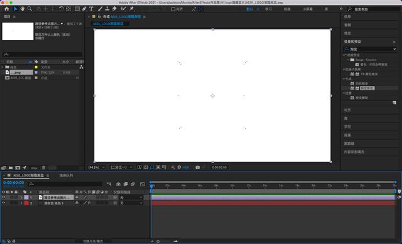Open parent dropdown for layer 1
The image size is (402, 244).
(131, 198)
